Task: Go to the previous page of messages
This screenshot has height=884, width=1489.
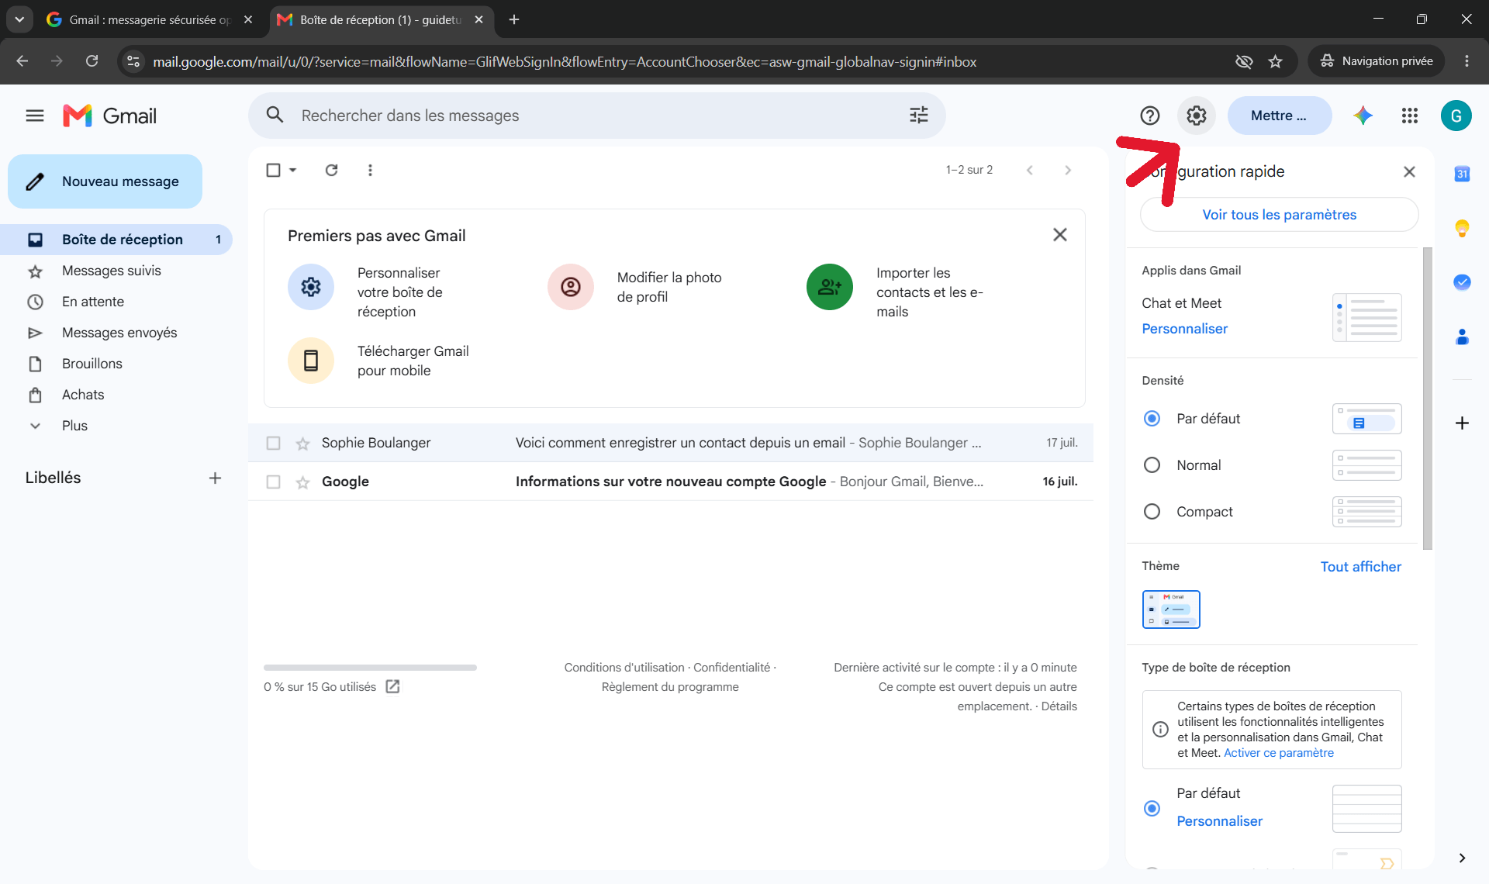Action: coord(1030,170)
